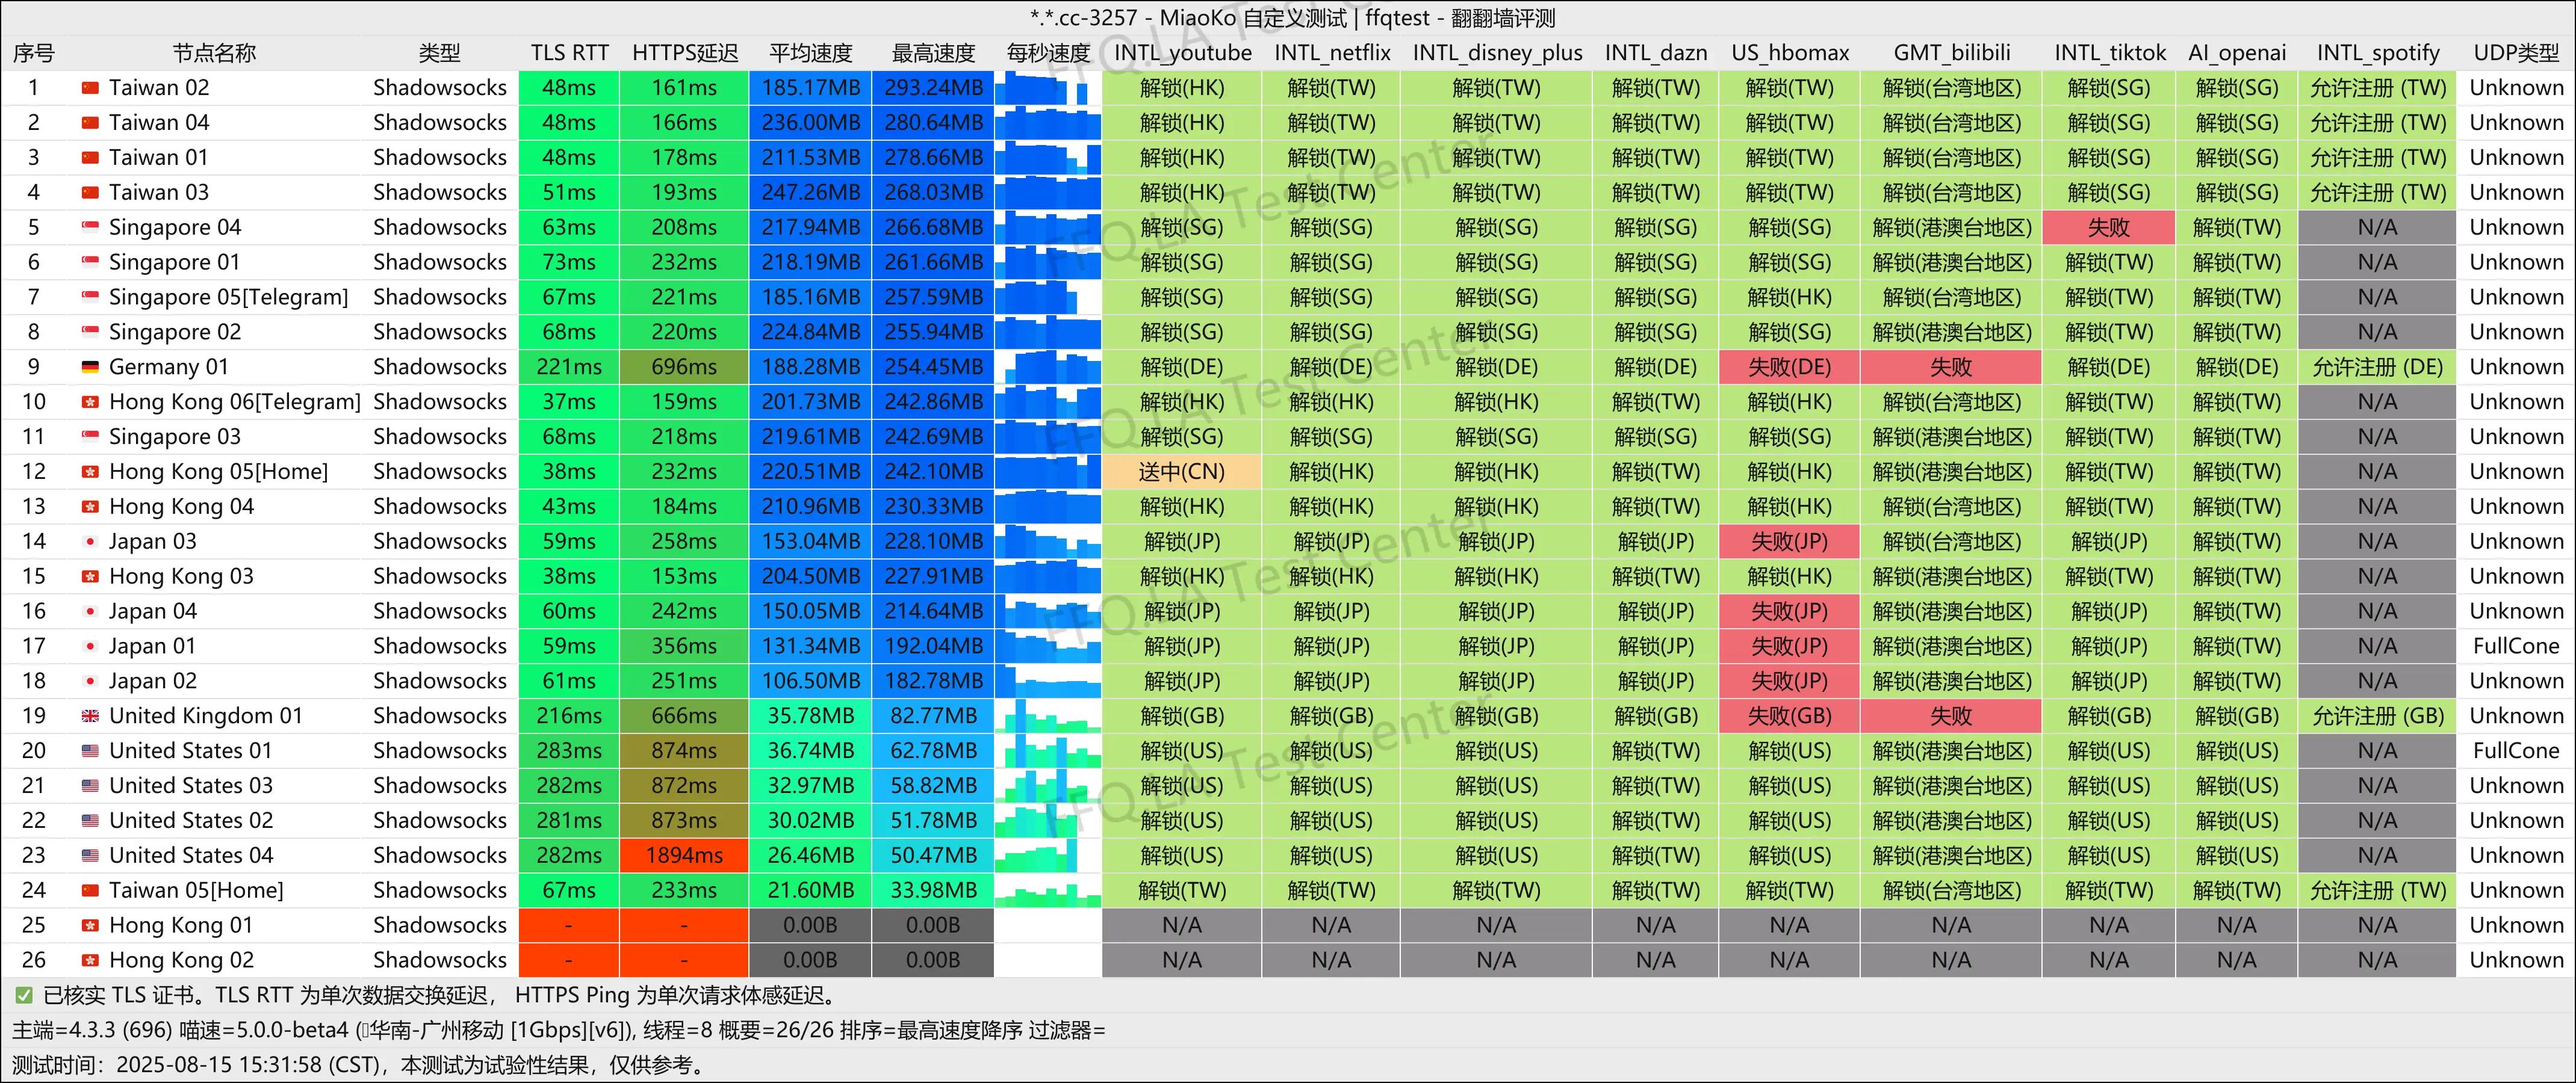Click the 最高速度 column header
Image resolution: width=2576 pixels, height=1083 pixels.
coord(933,53)
